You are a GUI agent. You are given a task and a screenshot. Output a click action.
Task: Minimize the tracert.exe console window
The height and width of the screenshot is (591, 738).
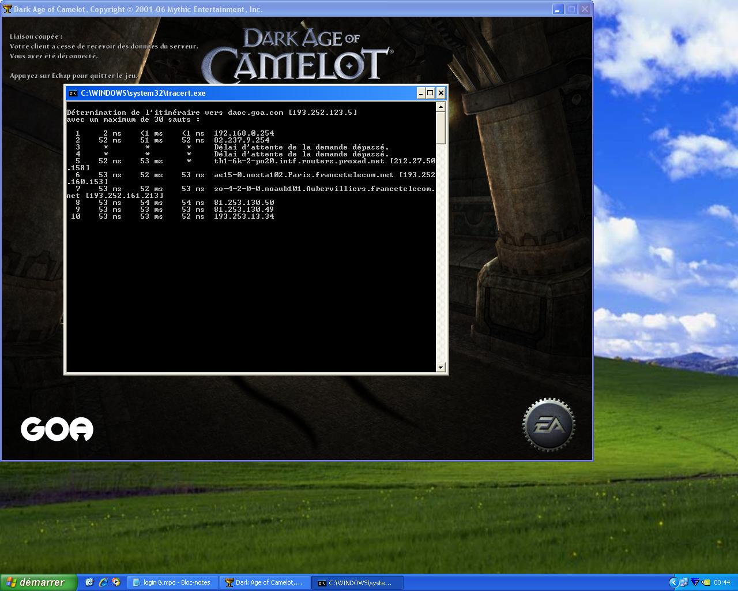pyautogui.click(x=421, y=93)
